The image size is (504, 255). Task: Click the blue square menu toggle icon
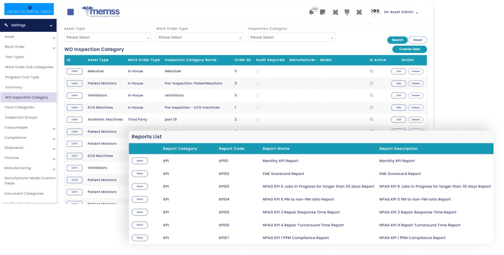click(70, 12)
